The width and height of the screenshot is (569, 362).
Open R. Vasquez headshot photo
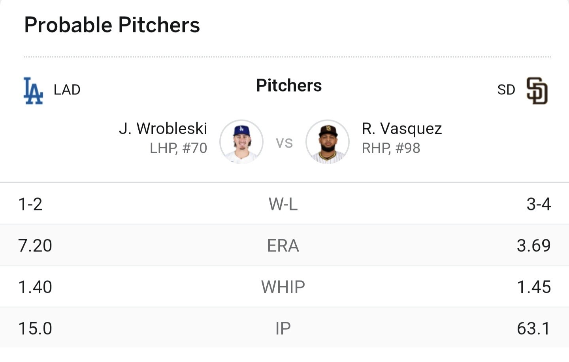pyautogui.click(x=328, y=142)
